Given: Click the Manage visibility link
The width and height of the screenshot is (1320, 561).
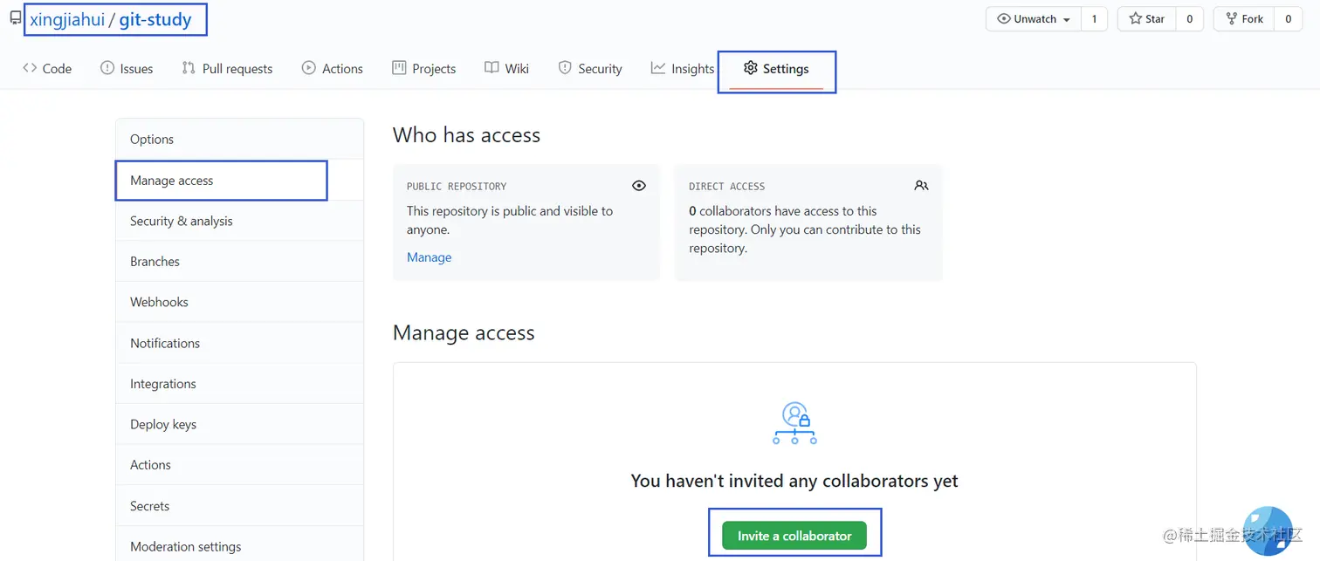Looking at the screenshot, I should [429, 257].
